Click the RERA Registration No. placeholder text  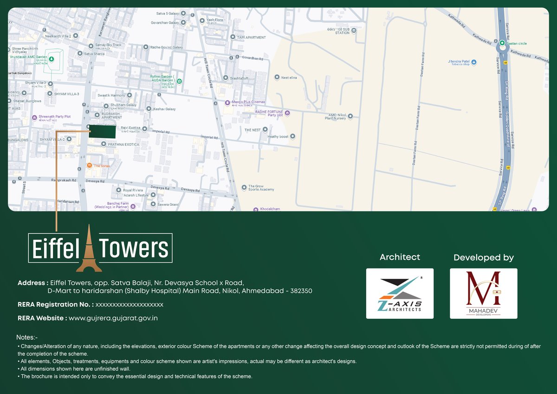[x=129, y=304]
